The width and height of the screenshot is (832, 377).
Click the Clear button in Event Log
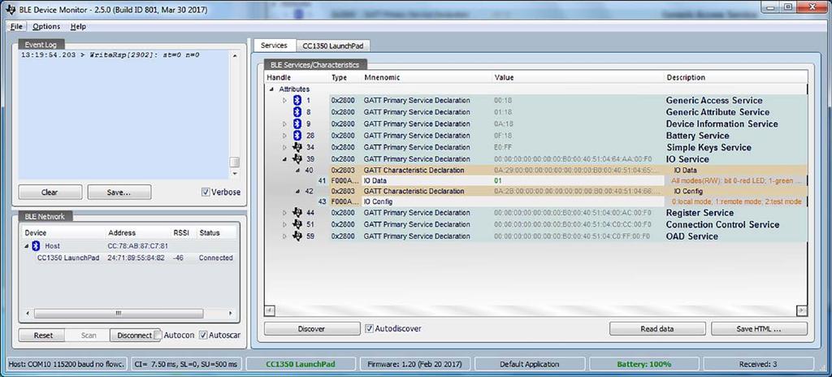point(50,193)
